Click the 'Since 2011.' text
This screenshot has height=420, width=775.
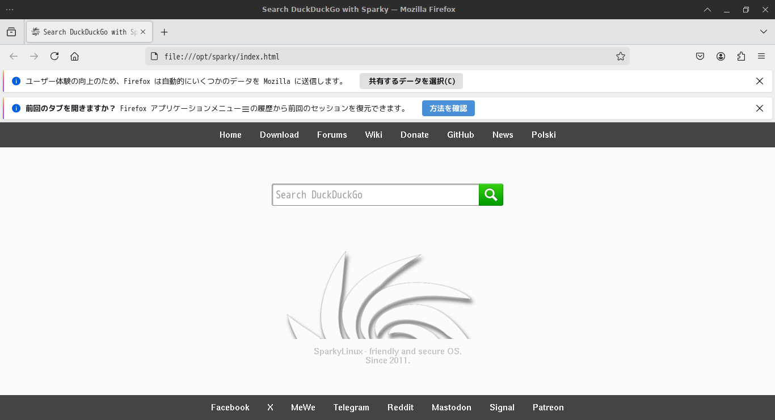[387, 360]
